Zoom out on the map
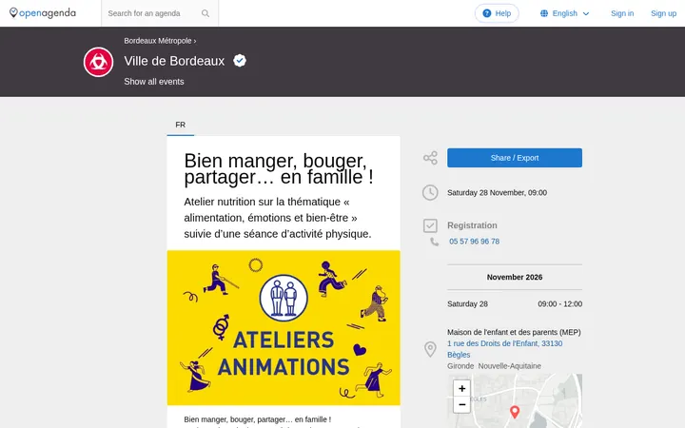This screenshot has height=428, width=685. 461,405
